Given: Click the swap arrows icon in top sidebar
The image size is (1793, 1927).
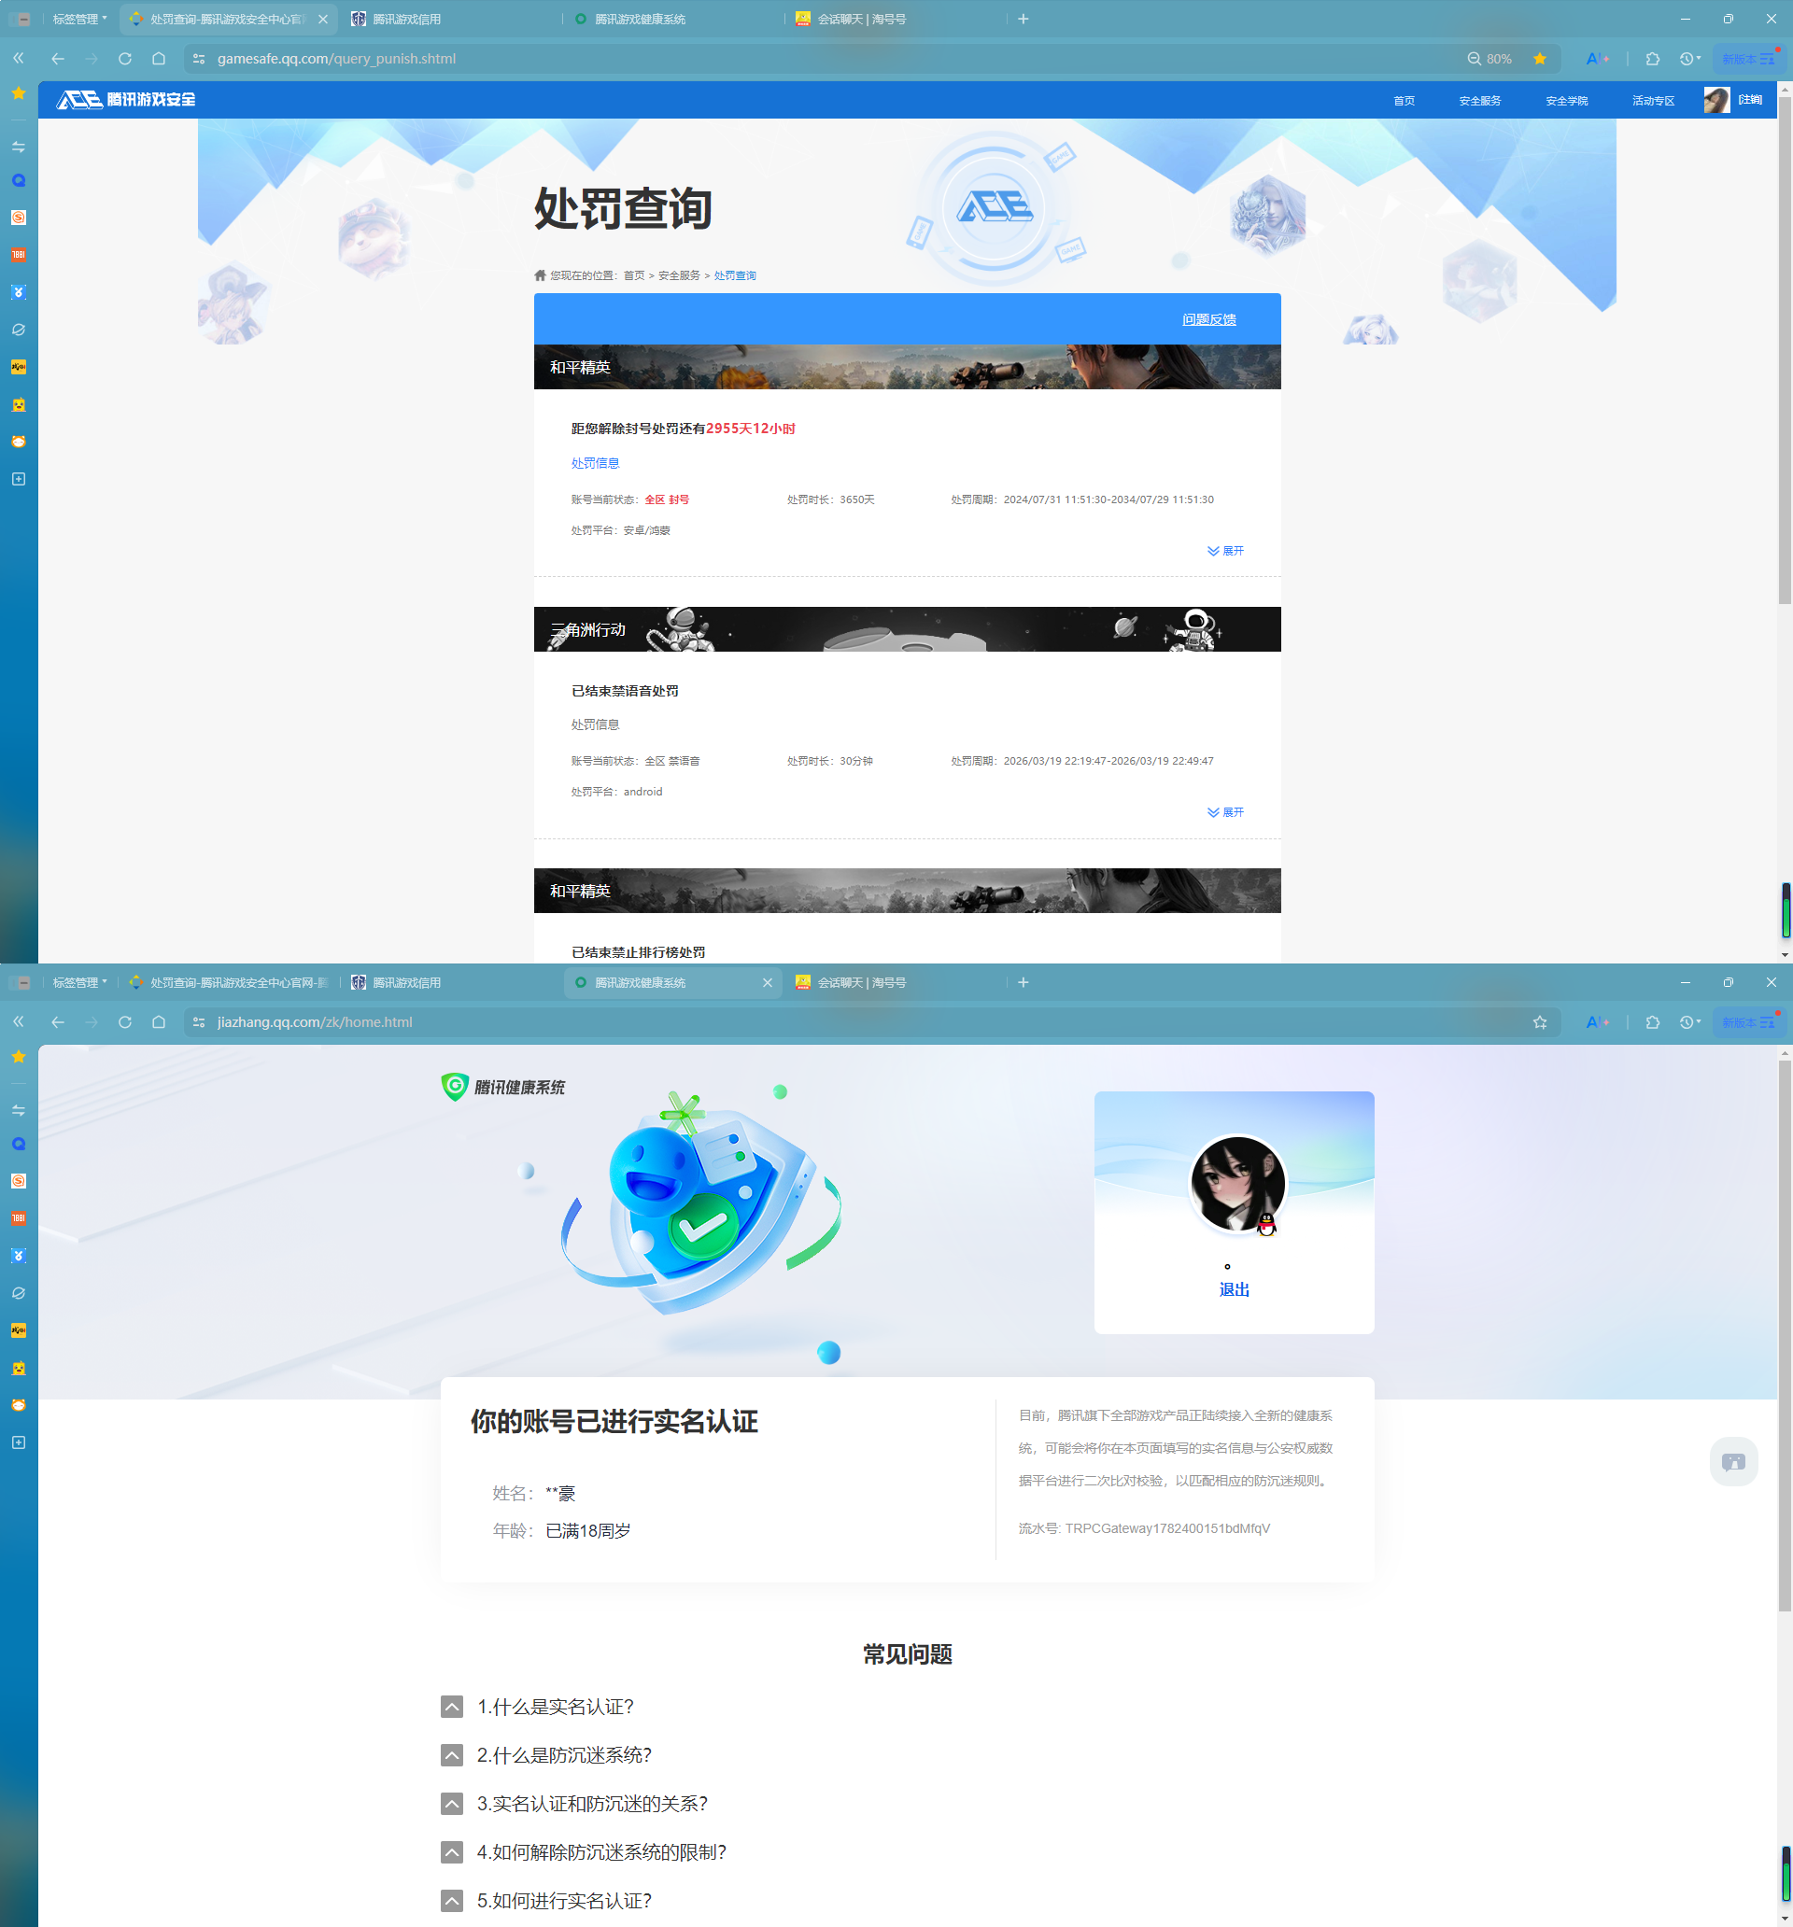Looking at the screenshot, I should [19, 147].
